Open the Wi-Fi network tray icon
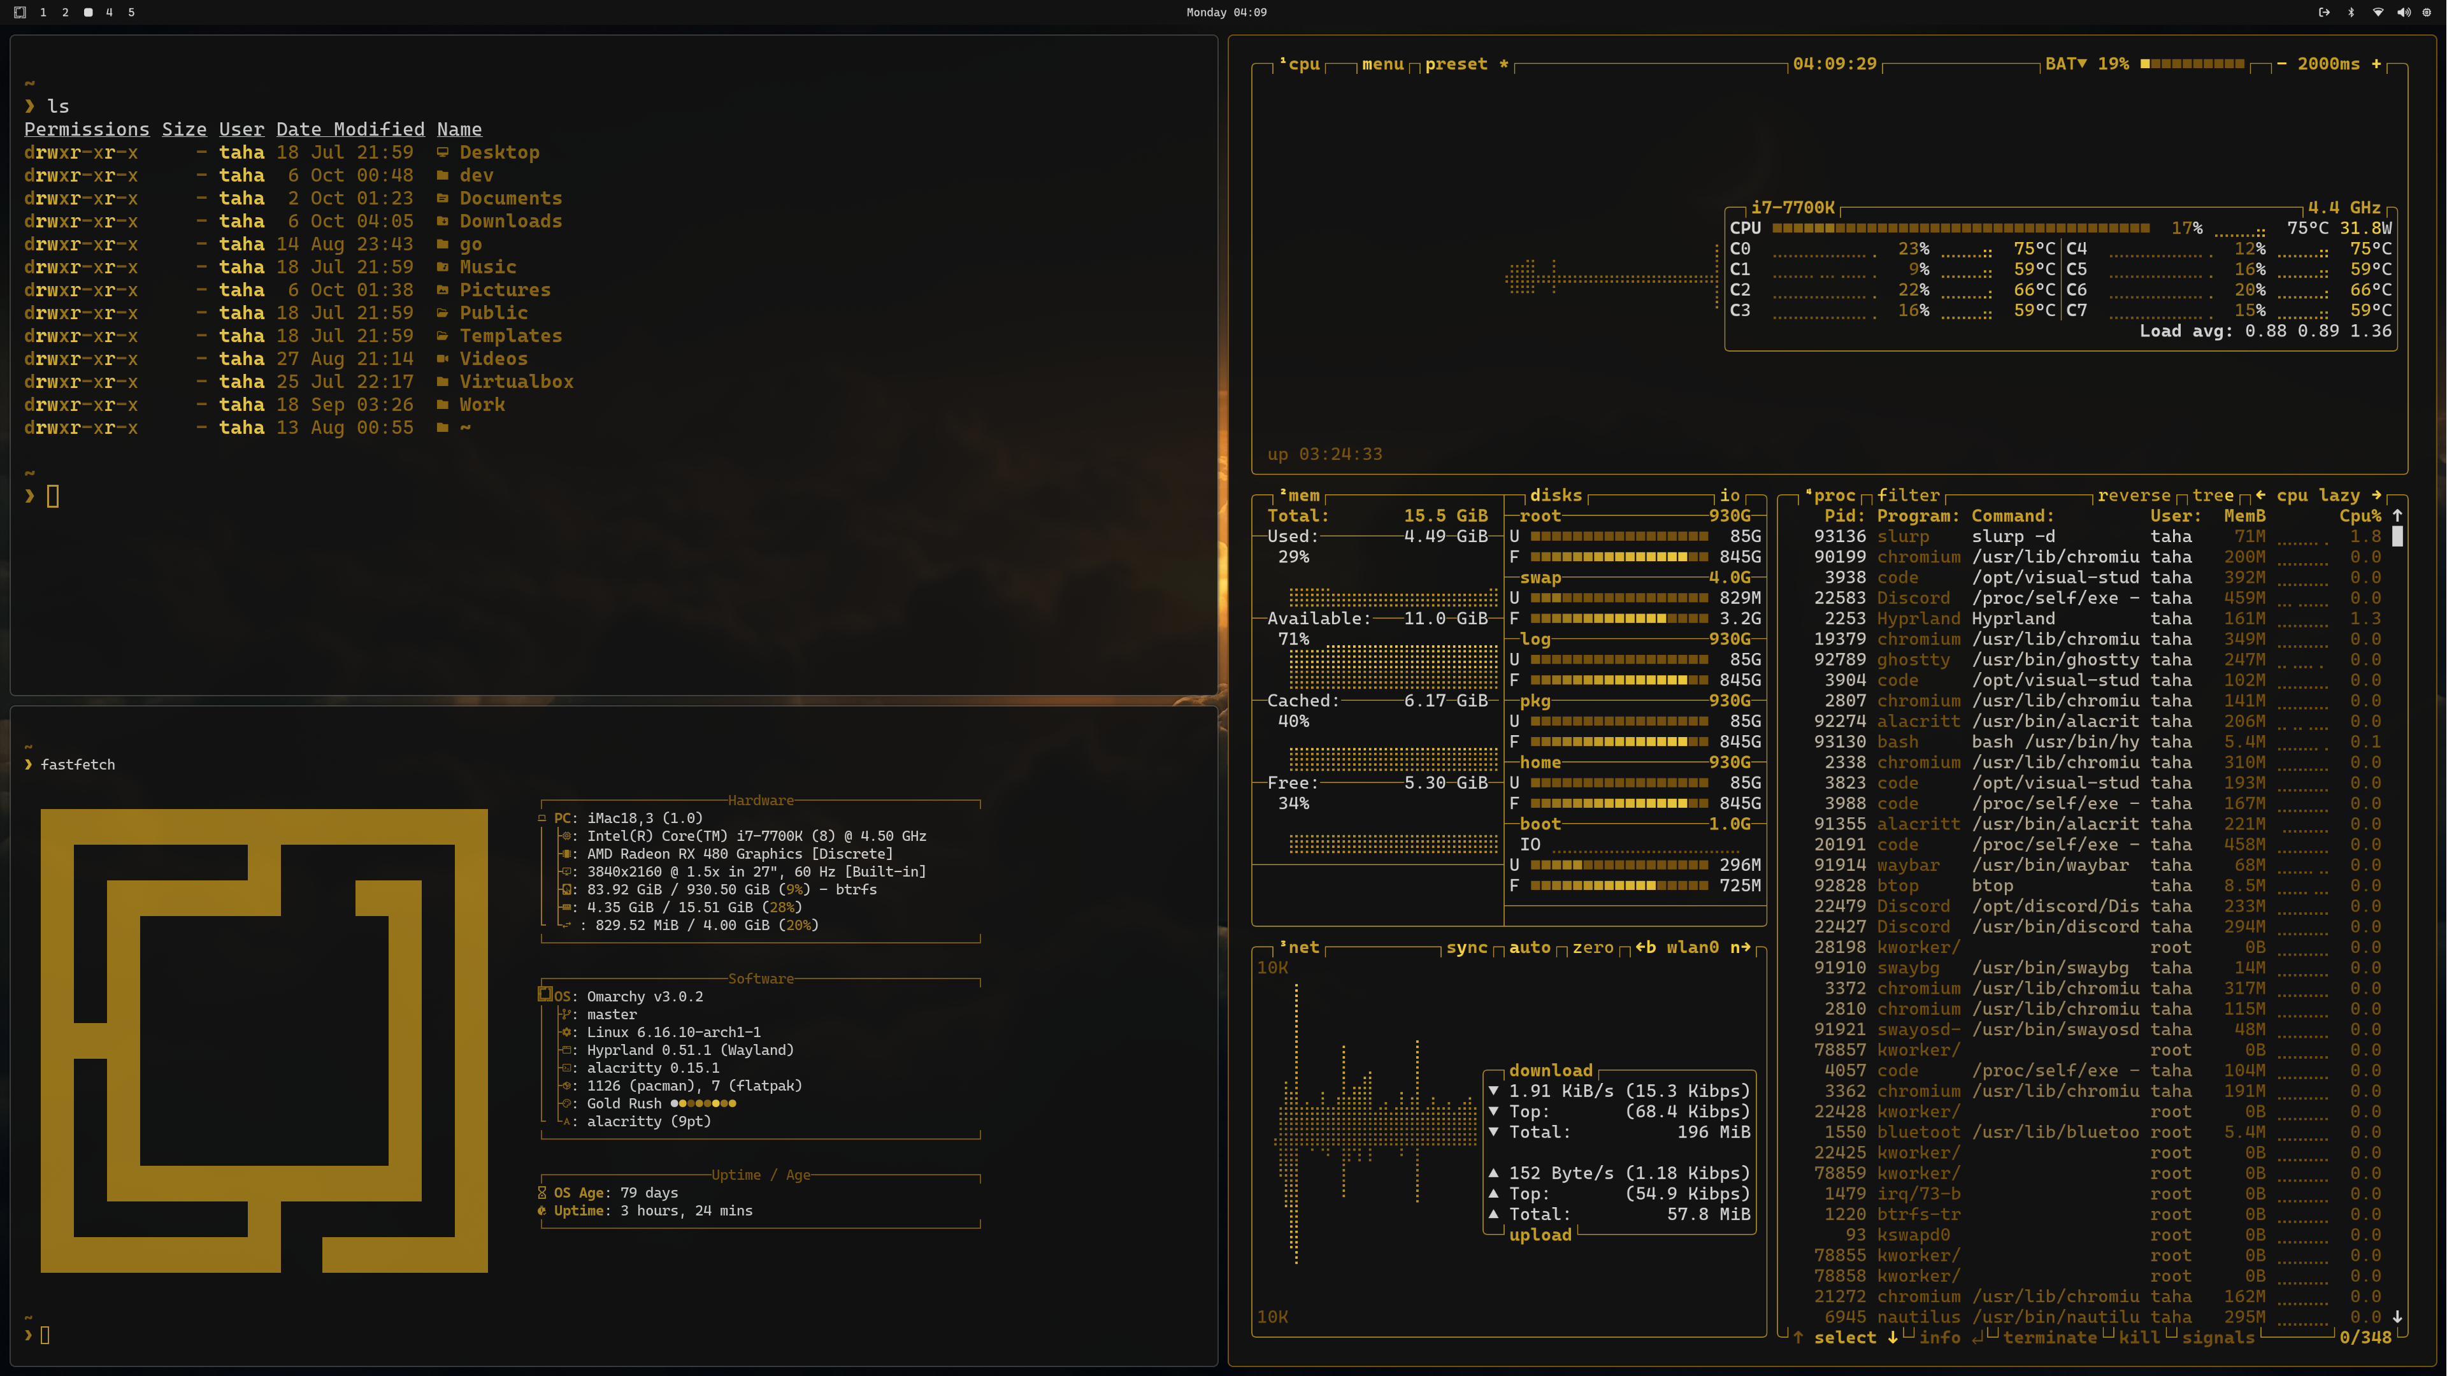Screen dimensions: 2447x1376 2378,12
